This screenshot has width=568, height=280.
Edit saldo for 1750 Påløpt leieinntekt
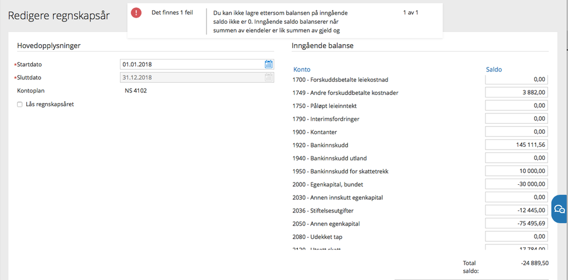click(516, 105)
